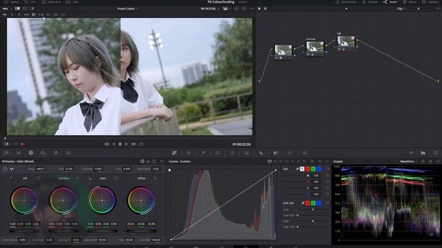This screenshot has width=442, height=248.
Task: Open the Key palette icon
Action: (276, 153)
